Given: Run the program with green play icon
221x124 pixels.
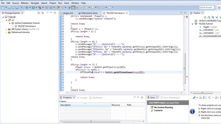Looking at the screenshot, I should 33,8.
